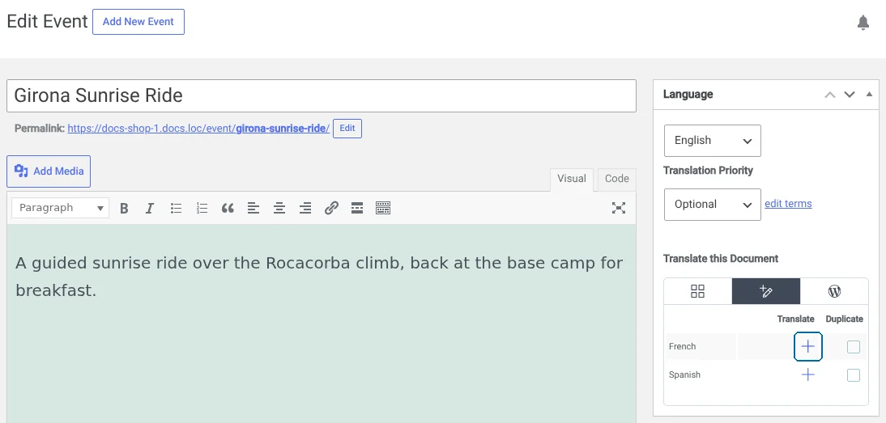Switch to the Code editor tab
The image size is (886, 423).
coord(616,179)
